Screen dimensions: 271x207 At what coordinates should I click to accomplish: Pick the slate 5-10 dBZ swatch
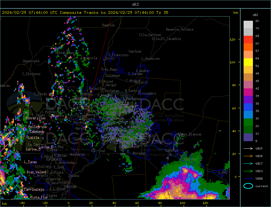point(248,137)
